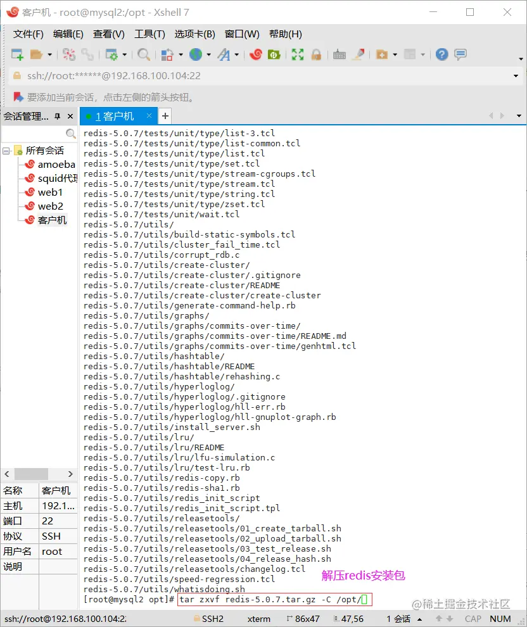527x627 pixels.
Task: Click the Reconnect link icon
Action: tap(87, 54)
